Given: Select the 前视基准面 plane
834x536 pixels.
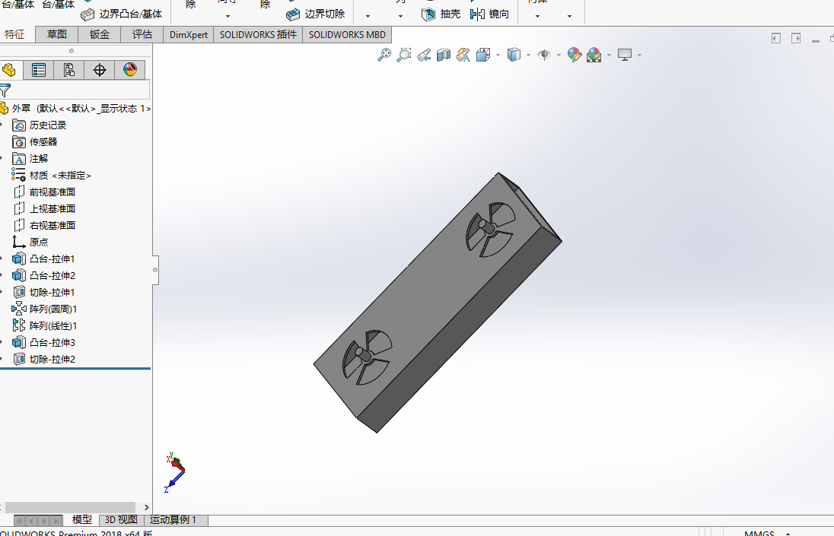Looking at the screenshot, I should pos(44,192).
